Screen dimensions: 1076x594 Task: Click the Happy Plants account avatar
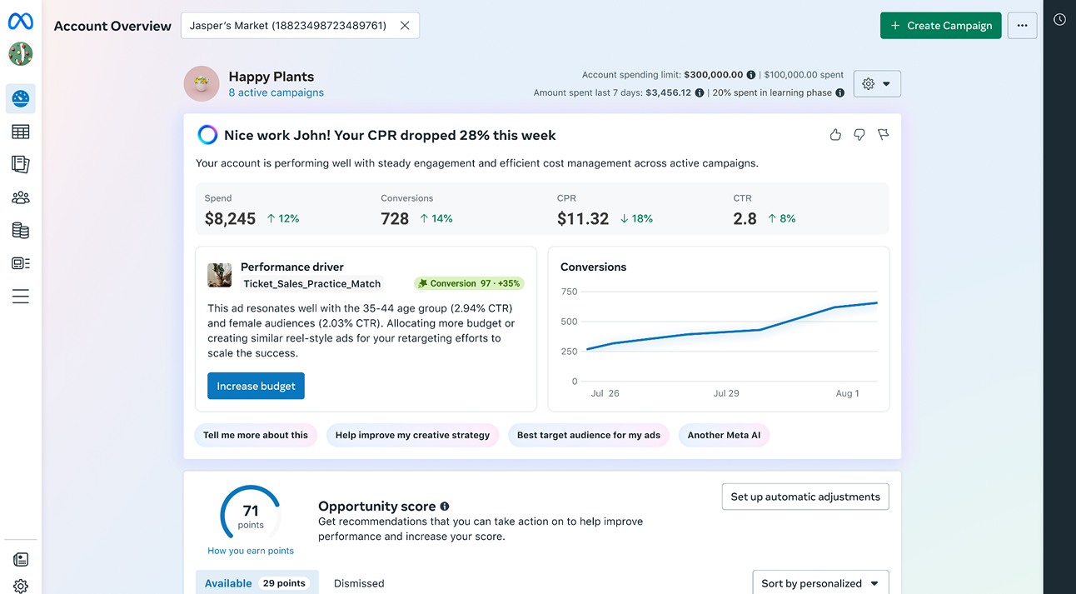(202, 84)
